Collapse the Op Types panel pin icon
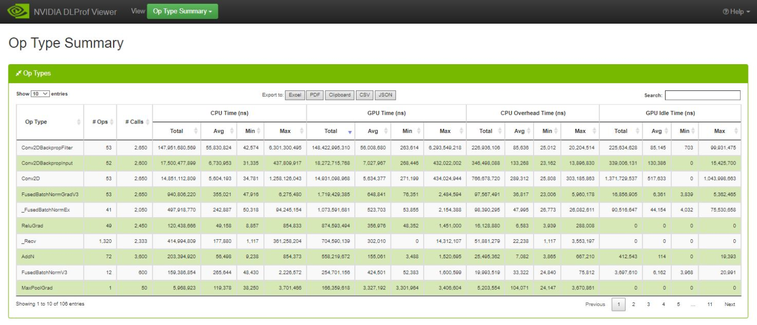The image size is (757, 325). tap(18, 74)
